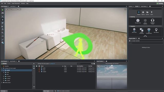Collapse the Navigation section
The image size is (164, 92).
pos(129,26)
